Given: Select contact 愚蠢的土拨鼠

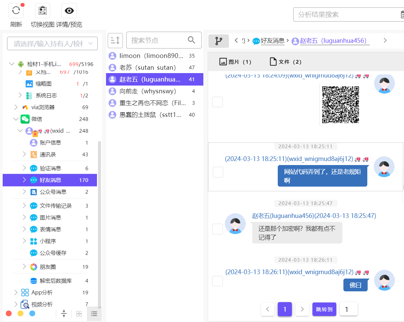Looking at the screenshot, I should [155, 115].
